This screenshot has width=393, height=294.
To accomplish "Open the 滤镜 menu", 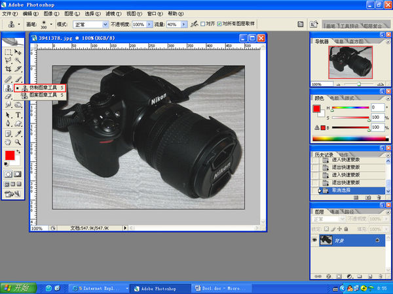I will 113,14.
